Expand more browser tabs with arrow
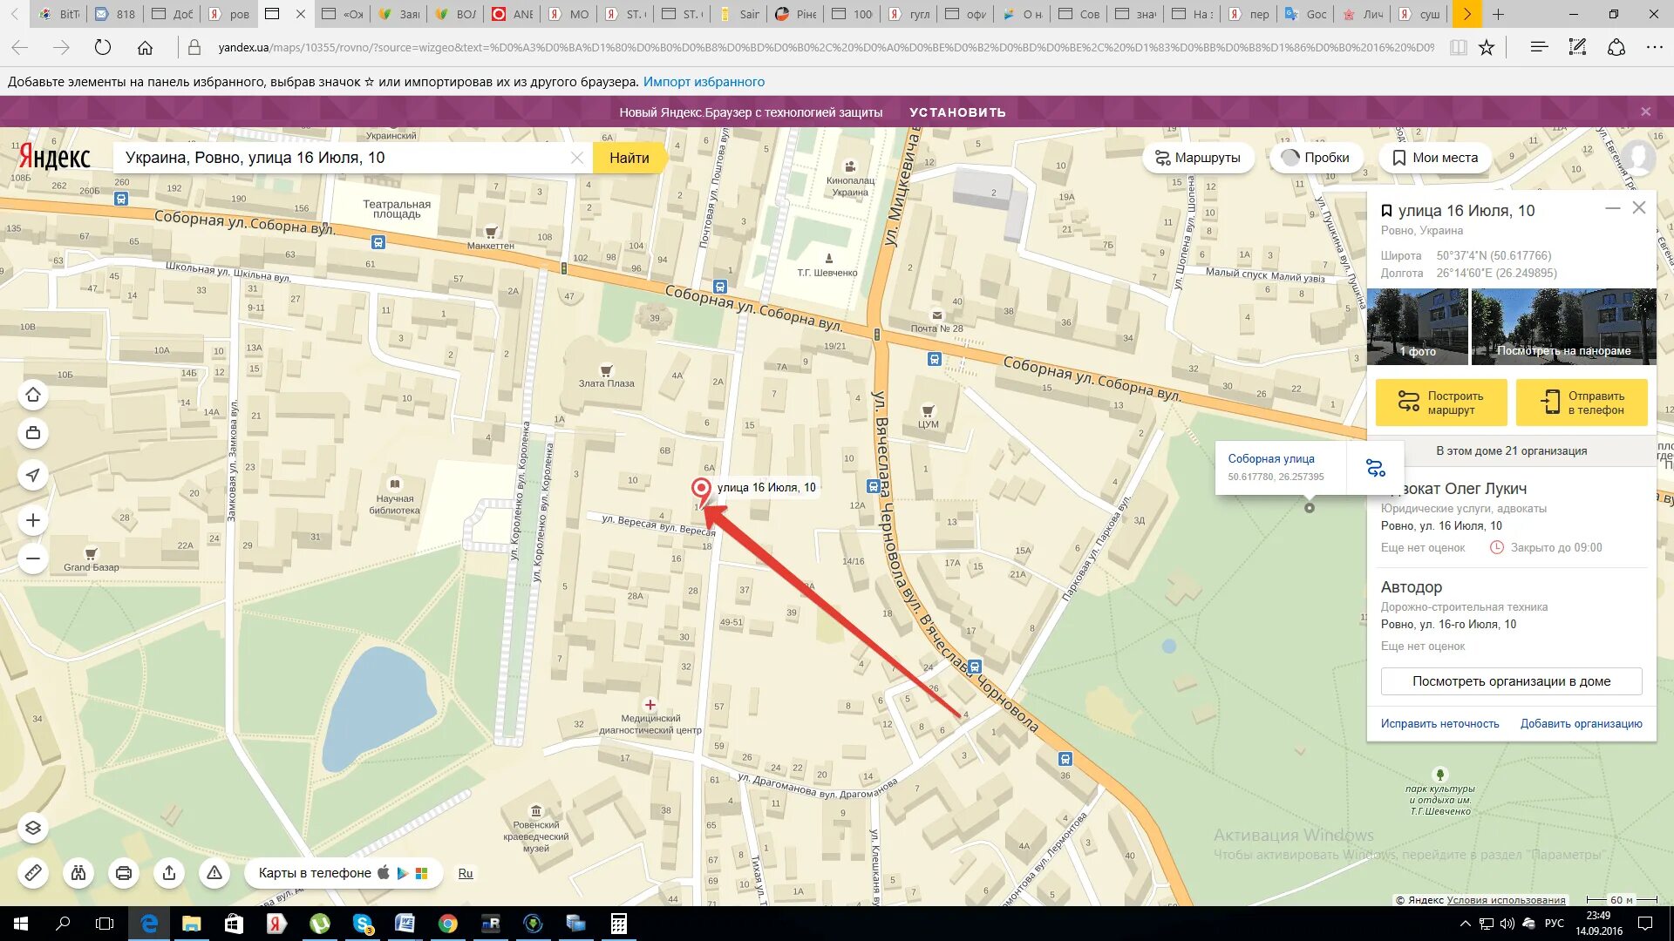The image size is (1674, 941). 1466,14
